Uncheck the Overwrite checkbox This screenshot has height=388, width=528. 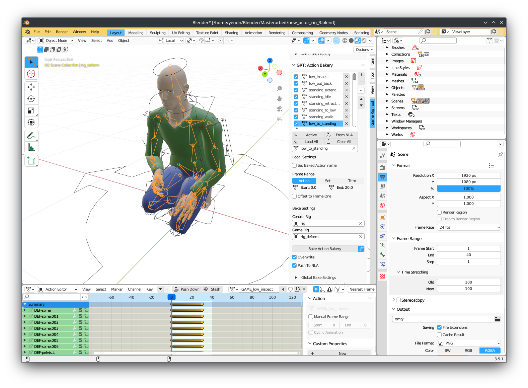(294, 257)
